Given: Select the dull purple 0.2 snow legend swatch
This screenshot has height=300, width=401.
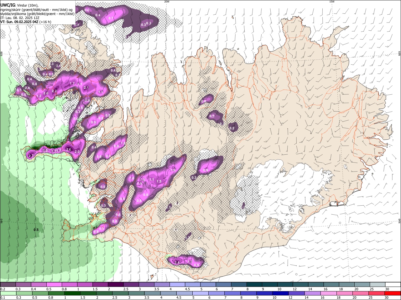Looking at the screenshot, I should point(8,285).
